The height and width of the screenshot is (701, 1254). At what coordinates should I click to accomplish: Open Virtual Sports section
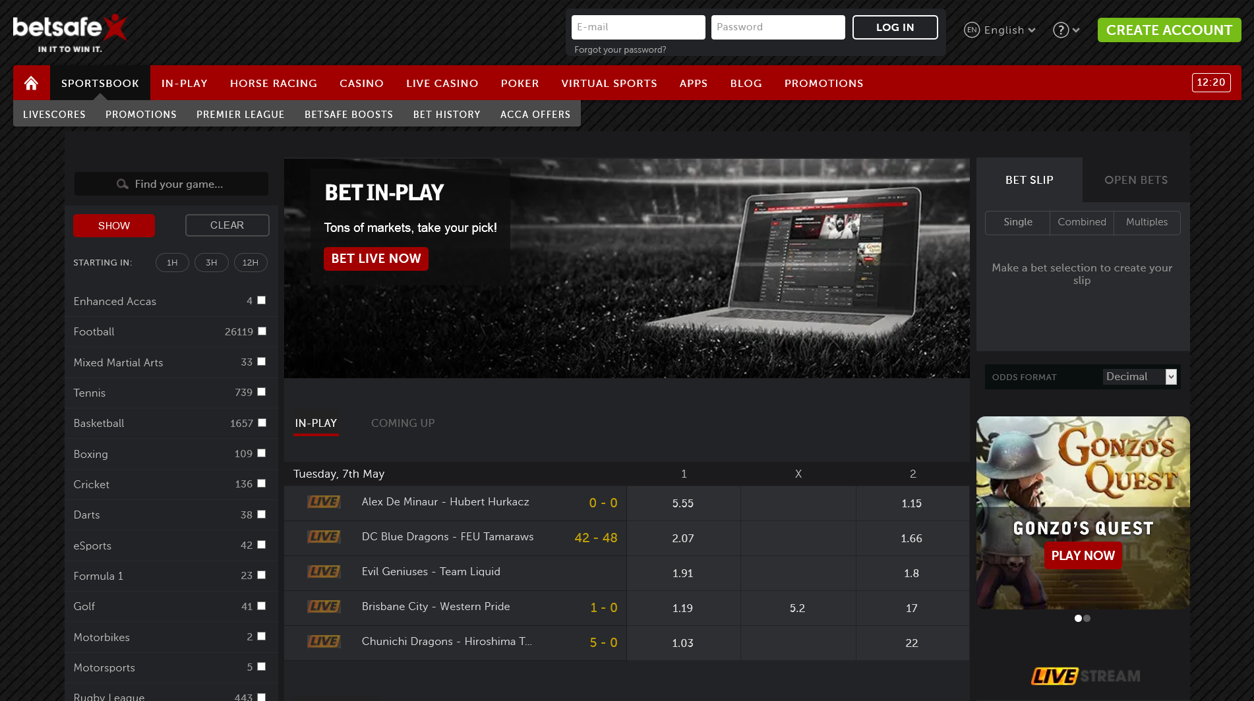[609, 83]
